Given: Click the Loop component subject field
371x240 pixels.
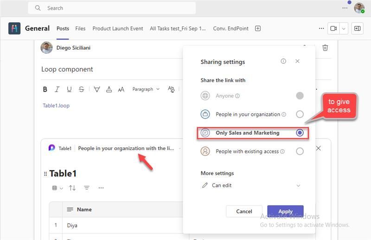Looking at the screenshot, I should 67,69.
